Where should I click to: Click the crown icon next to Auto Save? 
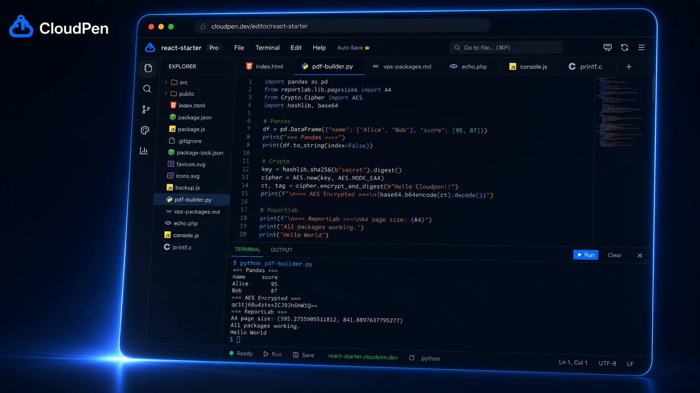pyautogui.click(x=367, y=48)
